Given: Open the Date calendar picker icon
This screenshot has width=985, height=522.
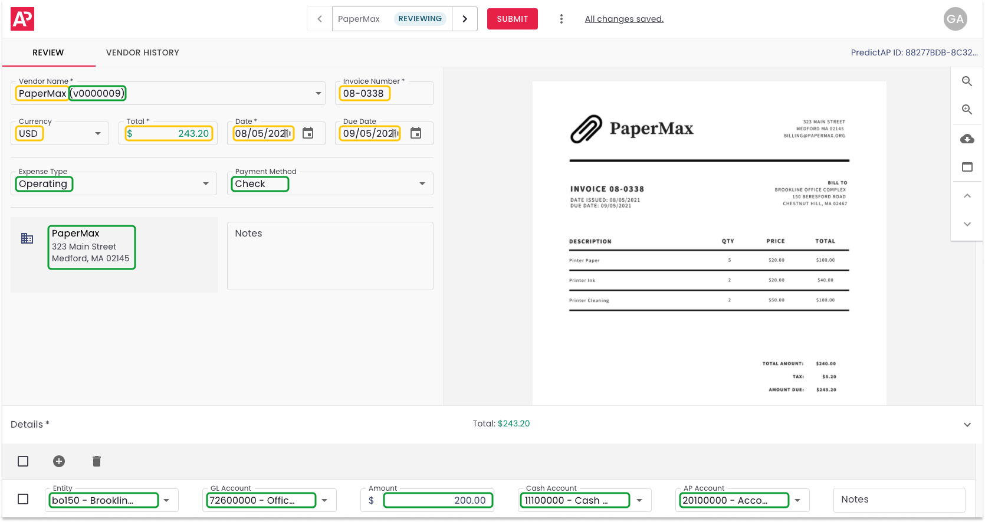Looking at the screenshot, I should tap(308, 133).
